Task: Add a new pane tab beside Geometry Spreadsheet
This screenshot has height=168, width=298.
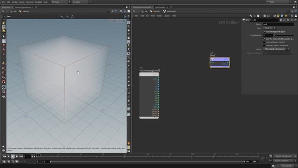Action: pyautogui.click(x=36, y=7)
